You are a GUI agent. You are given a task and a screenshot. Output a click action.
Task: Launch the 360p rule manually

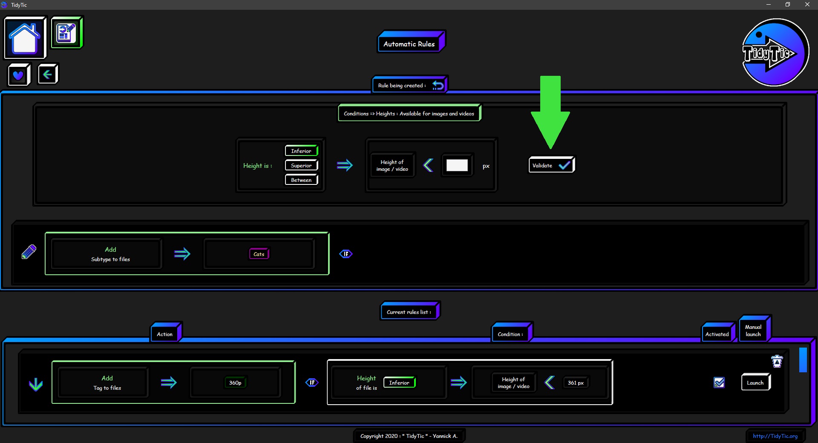click(756, 383)
